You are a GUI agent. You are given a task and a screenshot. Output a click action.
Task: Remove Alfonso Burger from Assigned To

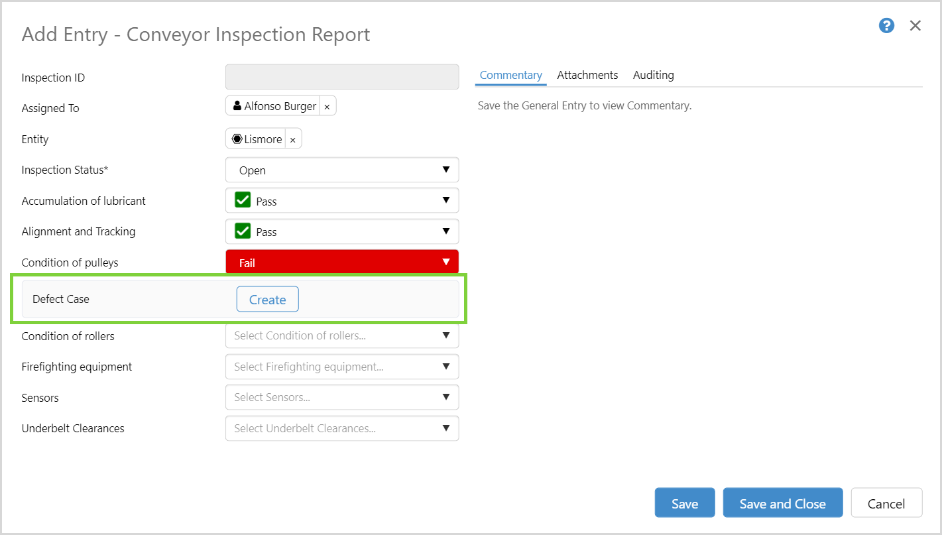click(x=327, y=107)
